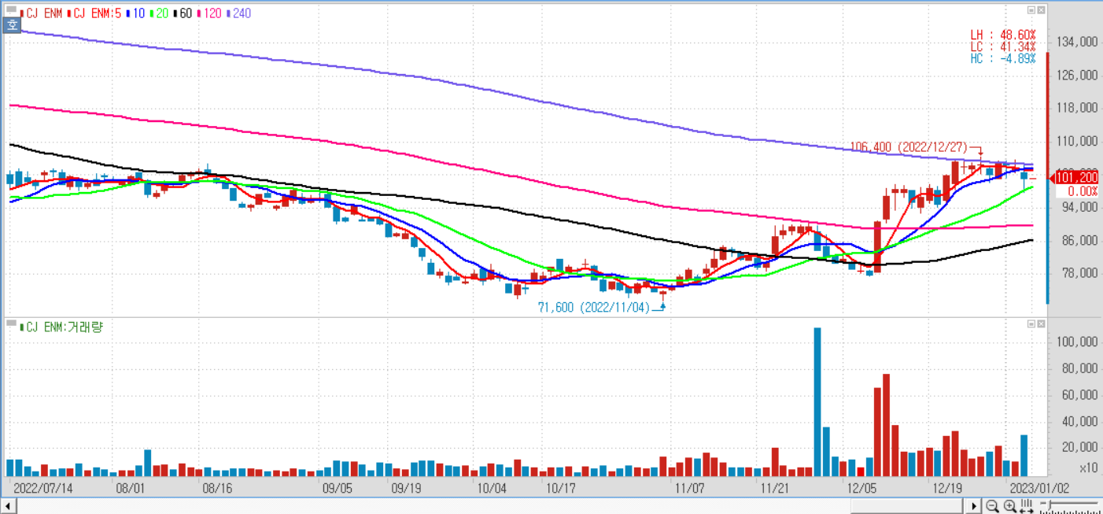This screenshot has width=1103, height=514.
Task: Click the 86,000 price axis label
Action: [1081, 241]
